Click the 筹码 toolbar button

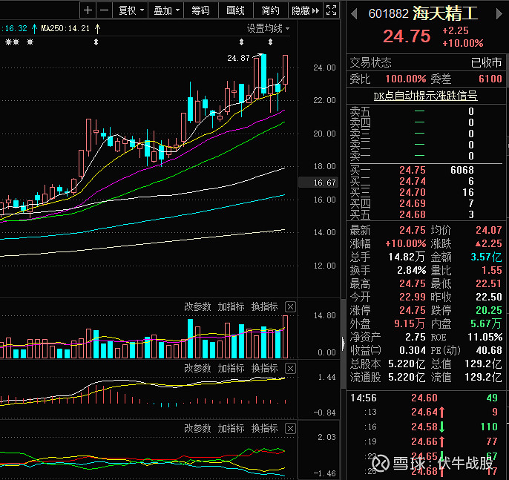200,10
